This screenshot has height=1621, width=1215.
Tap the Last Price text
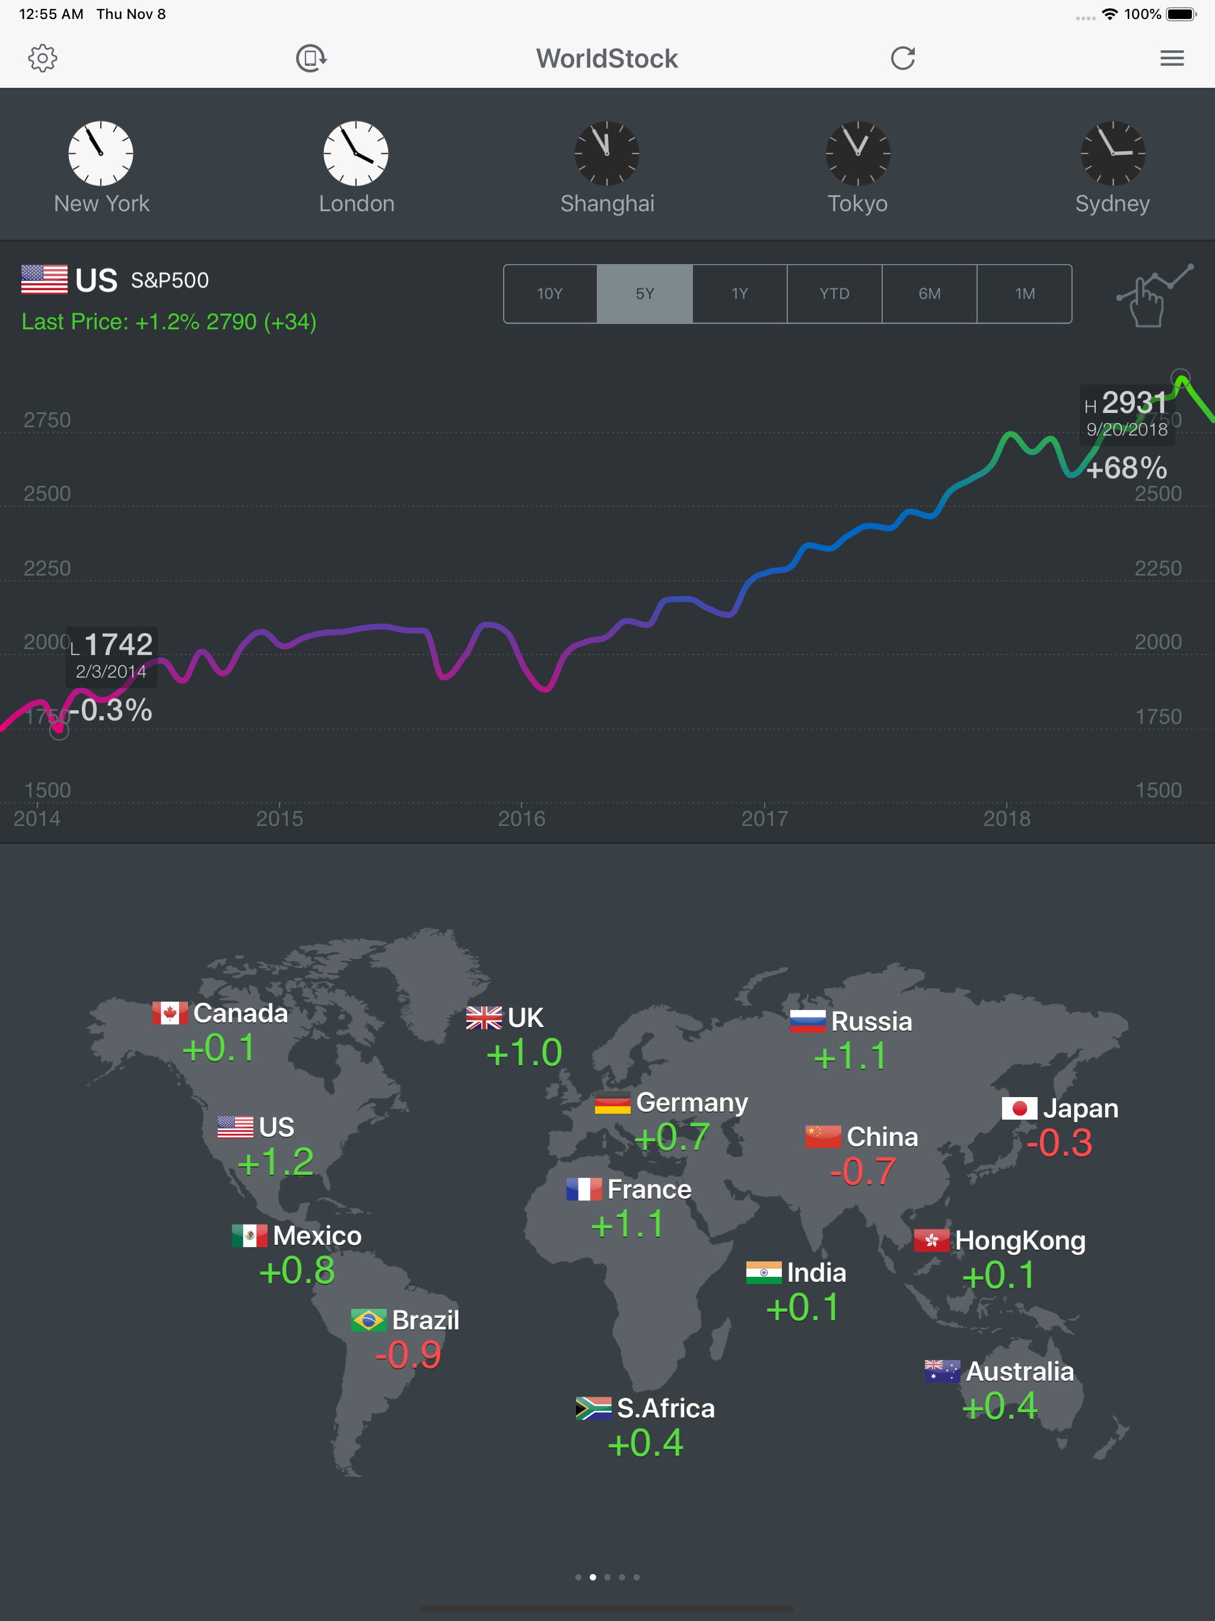click(x=169, y=322)
